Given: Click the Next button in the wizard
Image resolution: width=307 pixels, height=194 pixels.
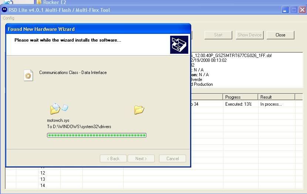Looking at the screenshot, I should (x=141, y=159).
